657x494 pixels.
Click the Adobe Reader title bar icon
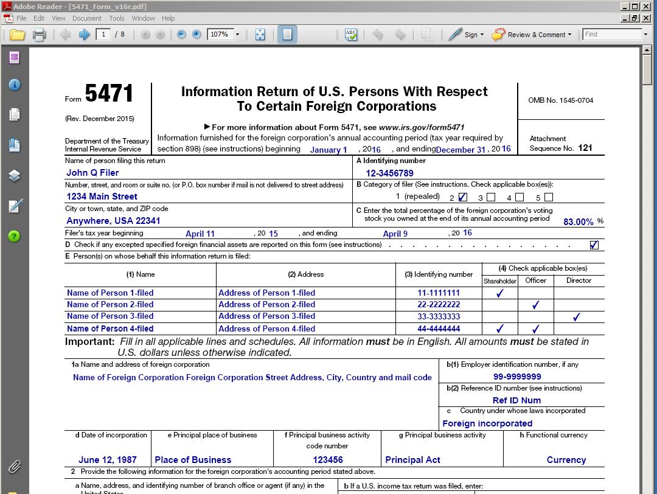(x=7, y=6)
